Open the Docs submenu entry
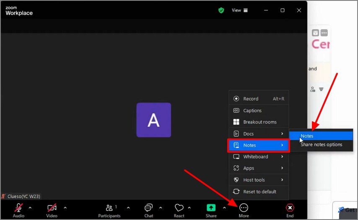This screenshot has width=358, height=220. (x=259, y=134)
